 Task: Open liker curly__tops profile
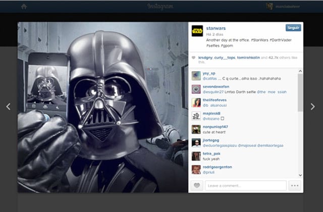pos(225,58)
